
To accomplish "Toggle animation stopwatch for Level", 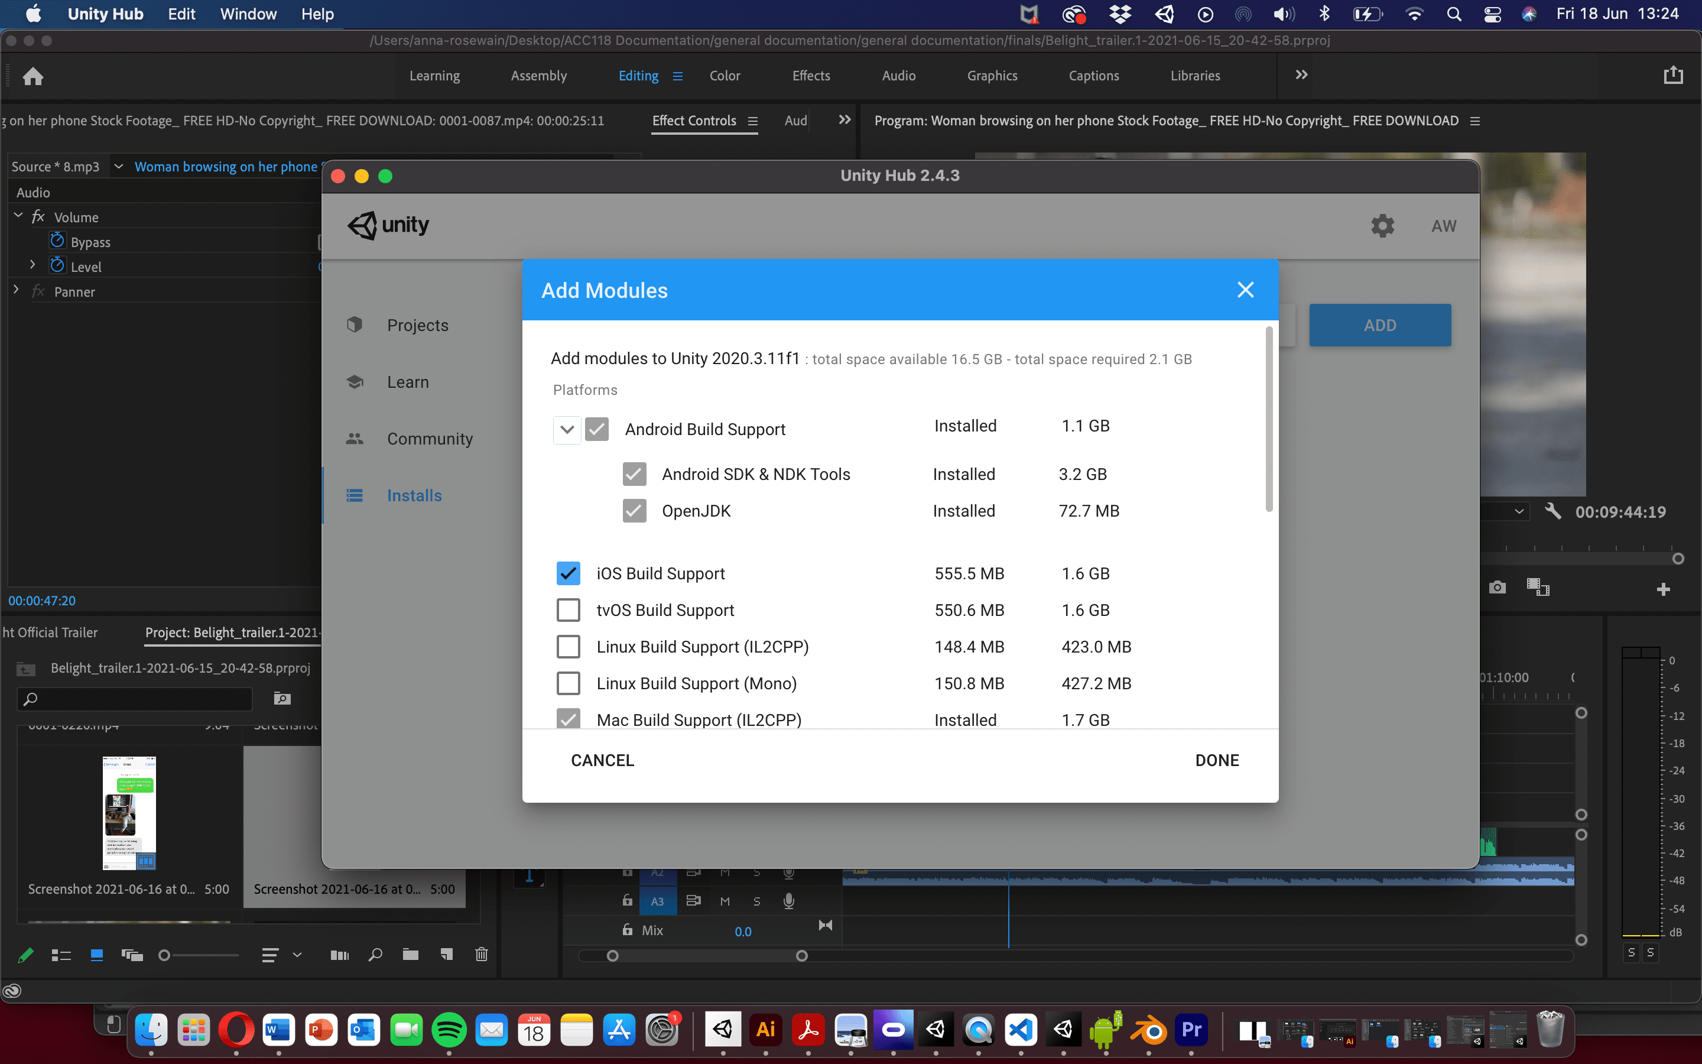I will tap(57, 265).
